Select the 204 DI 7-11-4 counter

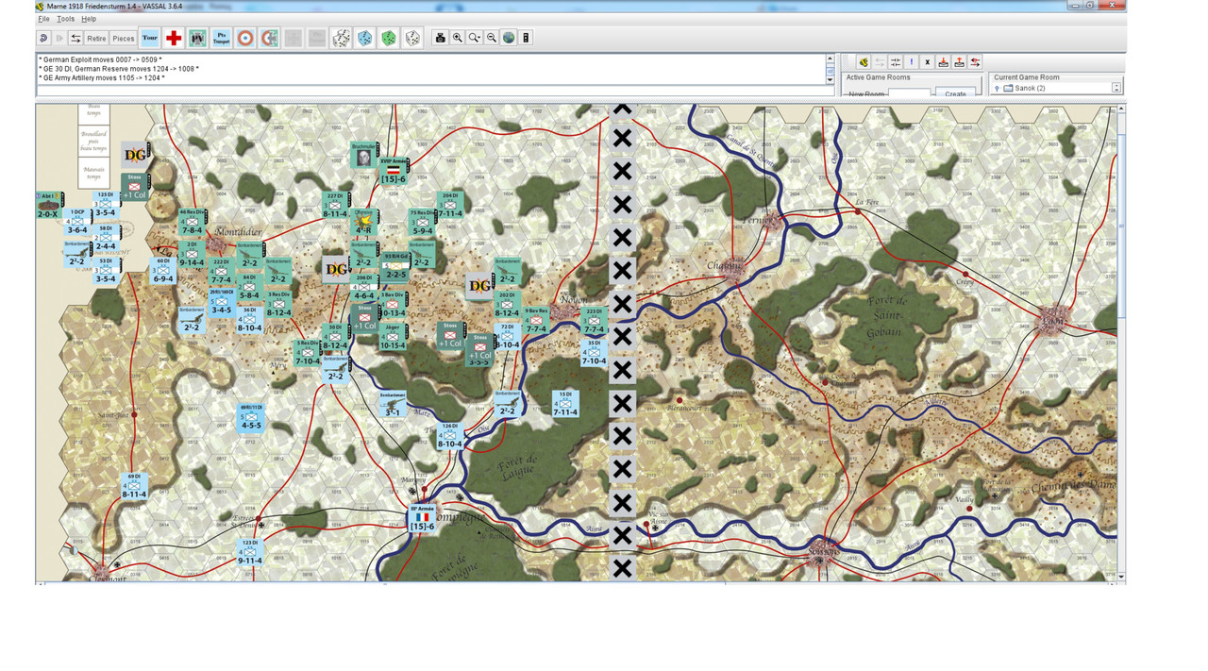tap(449, 206)
